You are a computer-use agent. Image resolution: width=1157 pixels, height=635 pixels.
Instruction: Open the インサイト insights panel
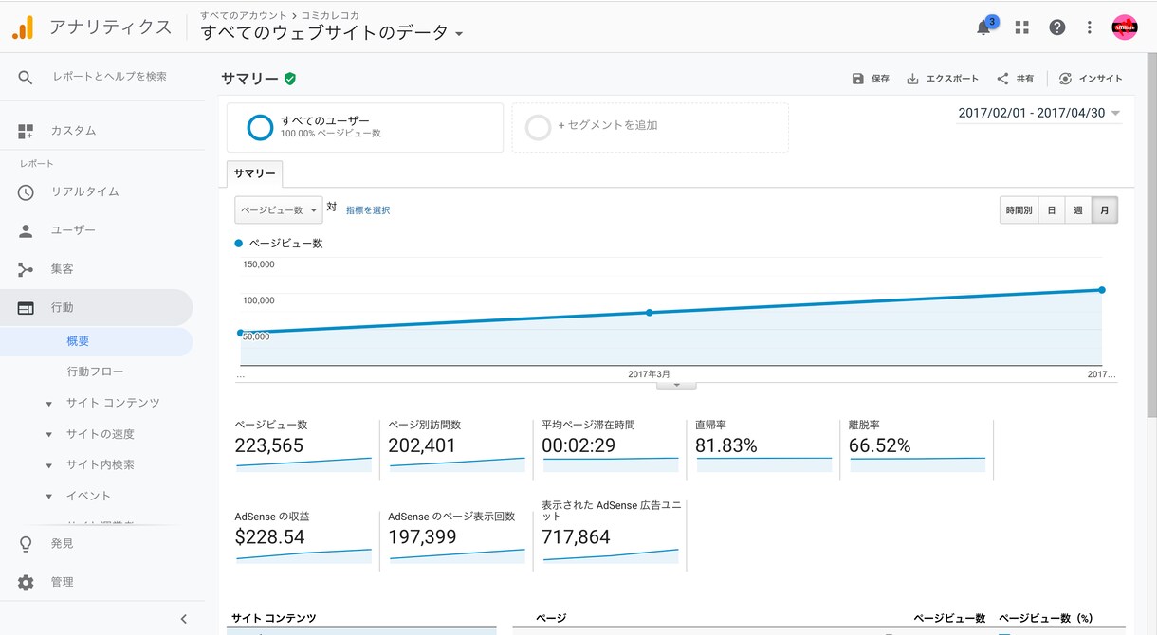[1091, 79]
